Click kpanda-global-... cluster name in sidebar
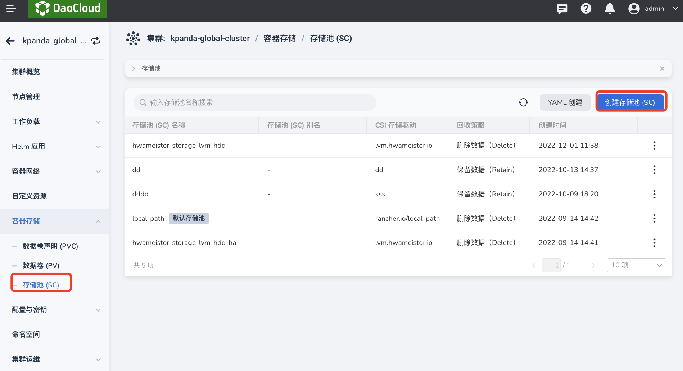Image resolution: width=683 pixels, height=371 pixels. [x=54, y=41]
